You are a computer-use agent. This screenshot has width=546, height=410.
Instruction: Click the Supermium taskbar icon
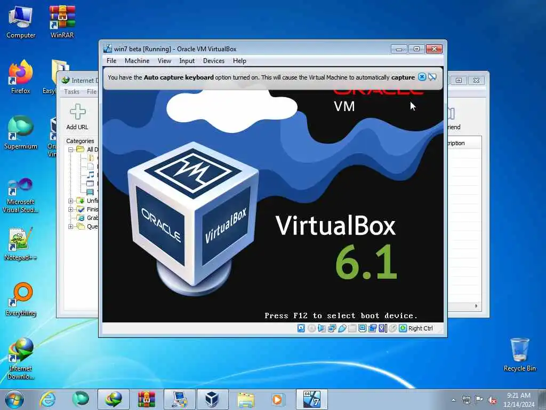81,399
